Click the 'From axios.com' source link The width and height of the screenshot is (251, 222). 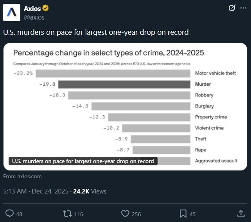[22, 176]
